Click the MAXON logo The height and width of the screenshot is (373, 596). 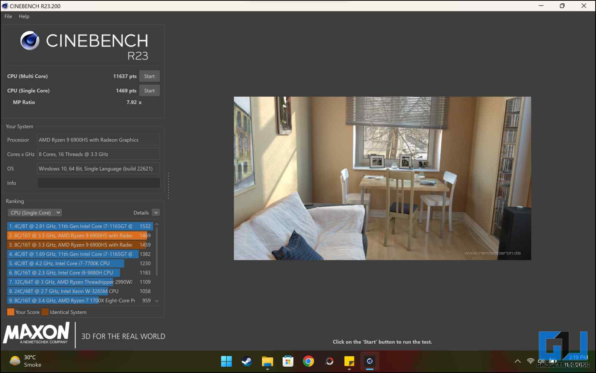coord(36,333)
